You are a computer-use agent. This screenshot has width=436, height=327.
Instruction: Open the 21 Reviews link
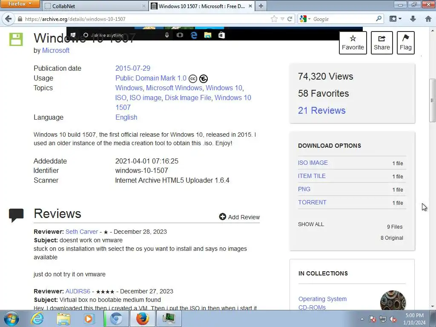(x=322, y=110)
